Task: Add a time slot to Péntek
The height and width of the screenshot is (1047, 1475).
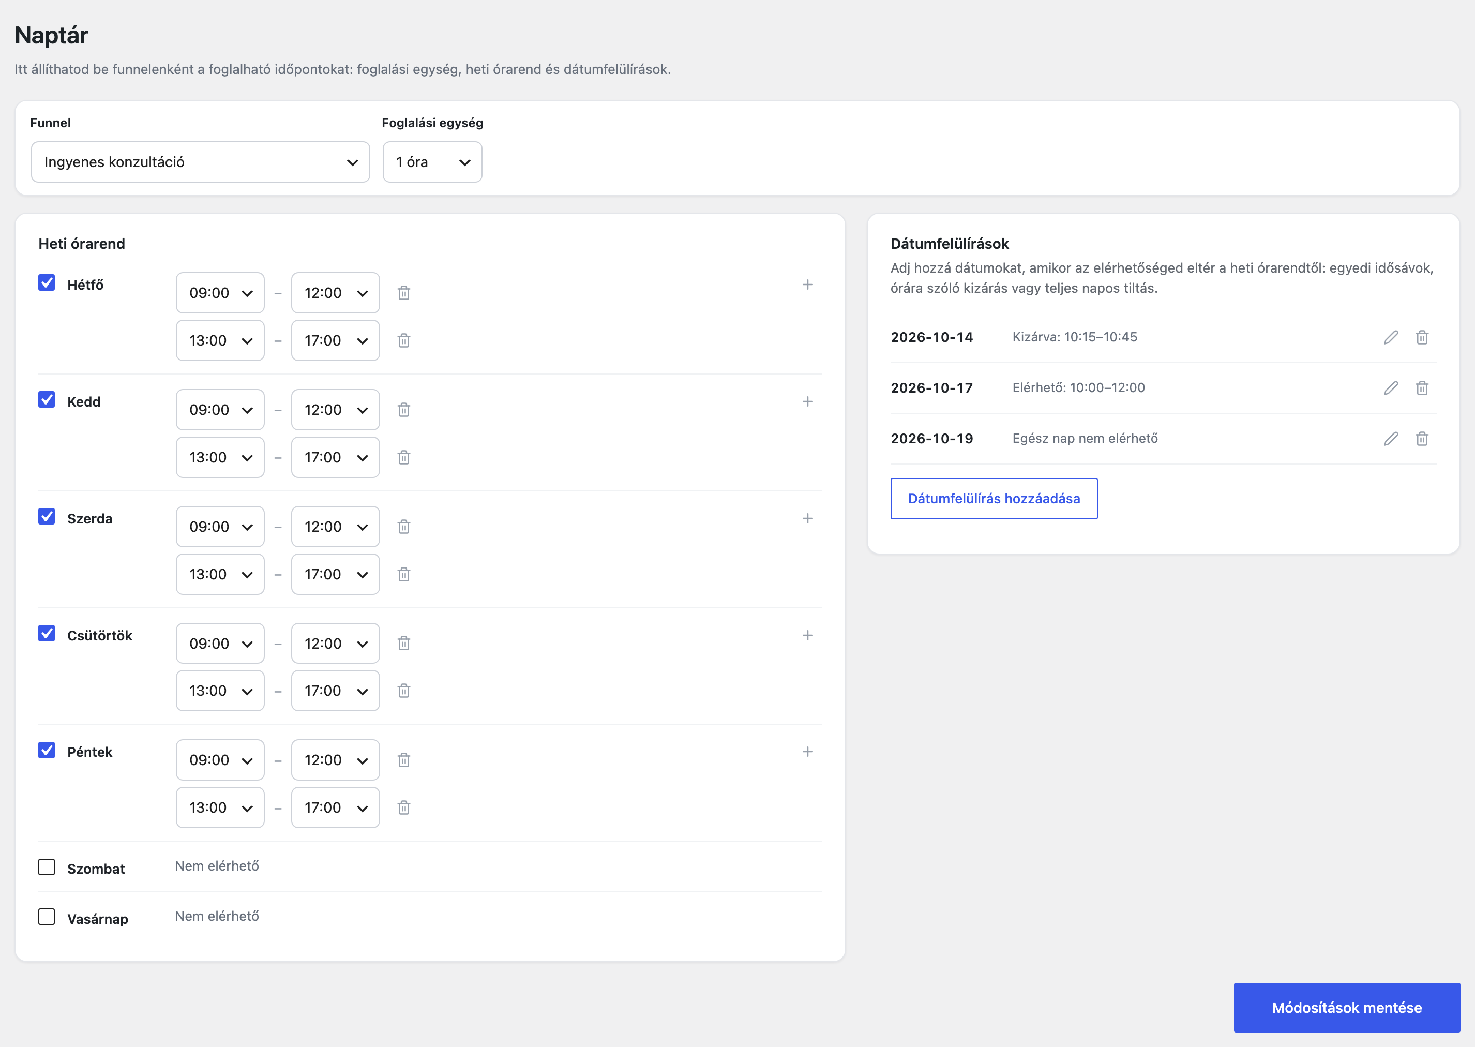Action: (807, 752)
